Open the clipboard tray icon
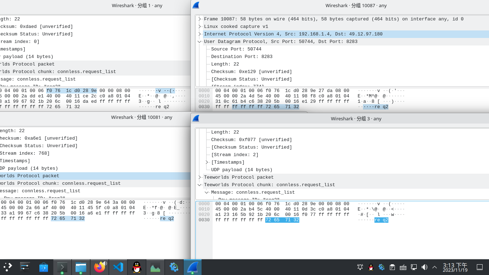489x275 pixels. pyautogui.click(x=392, y=267)
